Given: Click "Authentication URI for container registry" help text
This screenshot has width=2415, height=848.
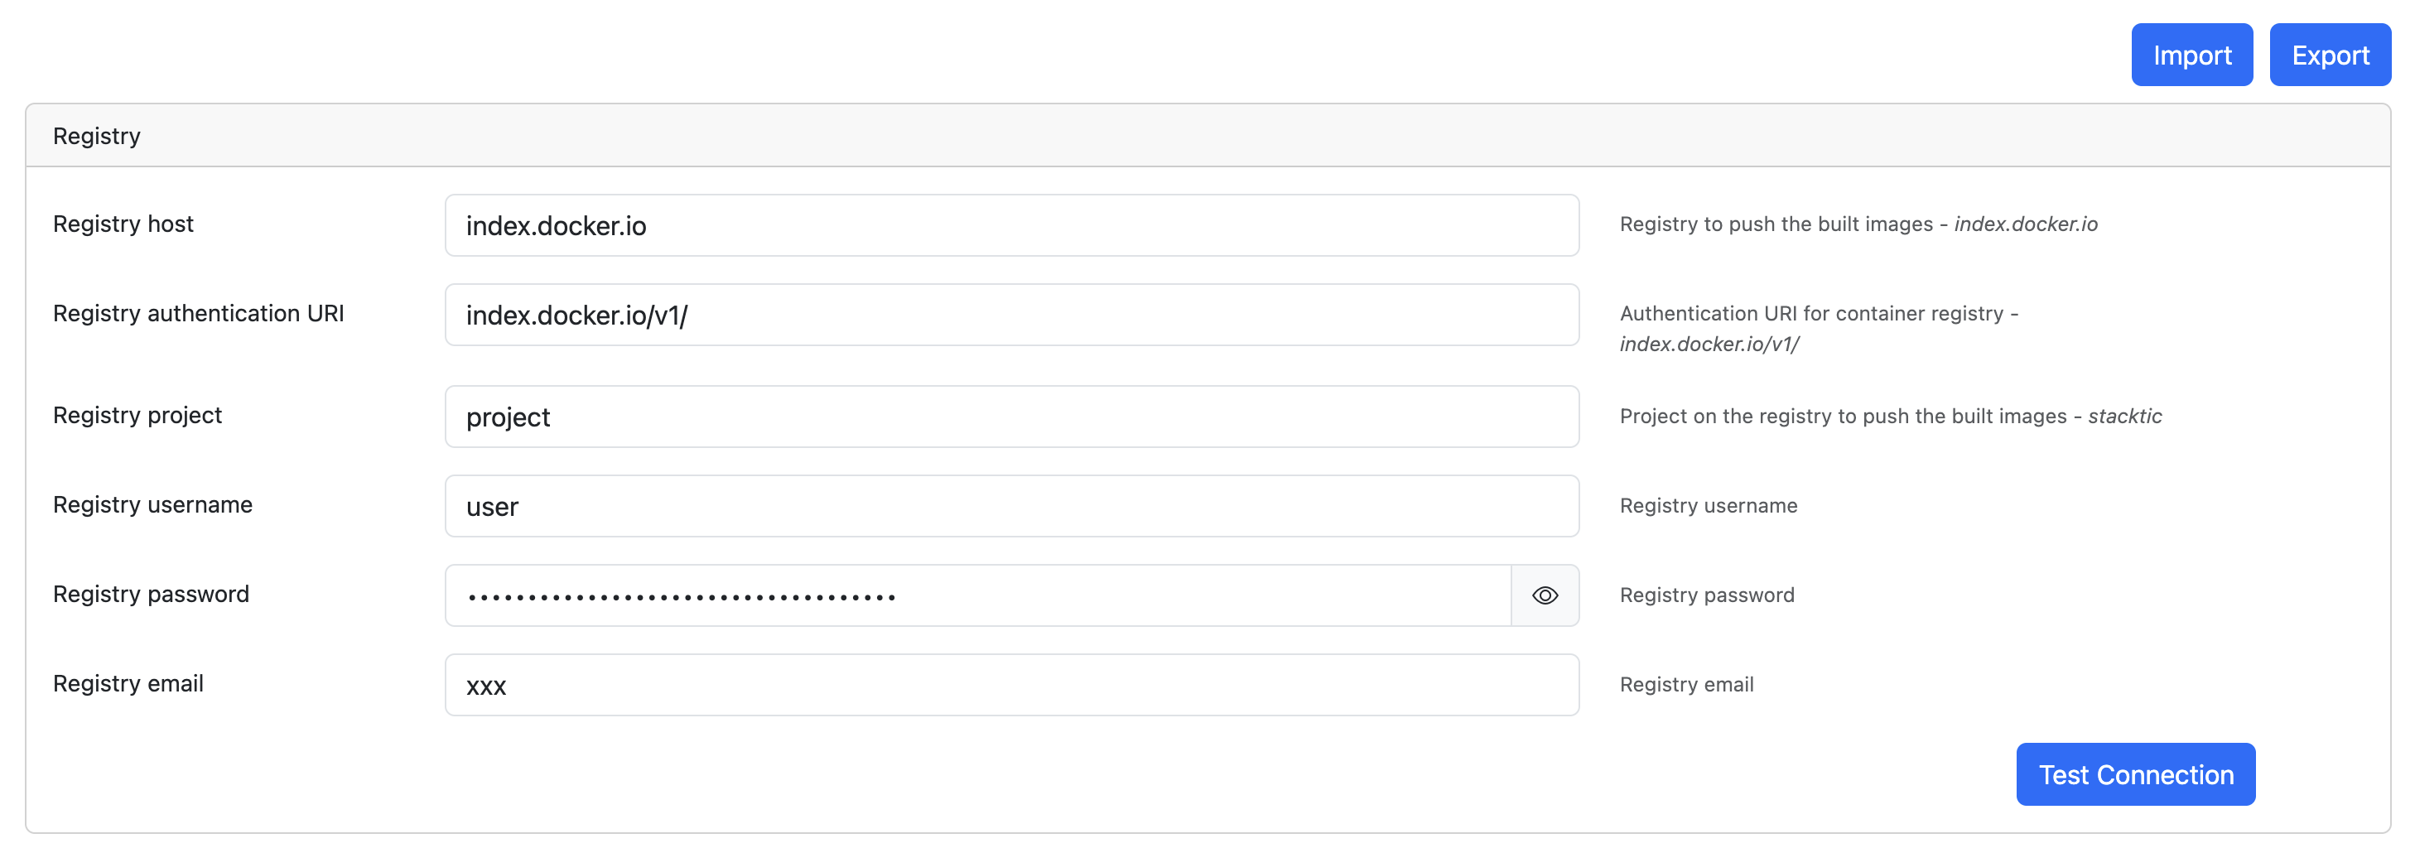Looking at the screenshot, I should 1811,313.
